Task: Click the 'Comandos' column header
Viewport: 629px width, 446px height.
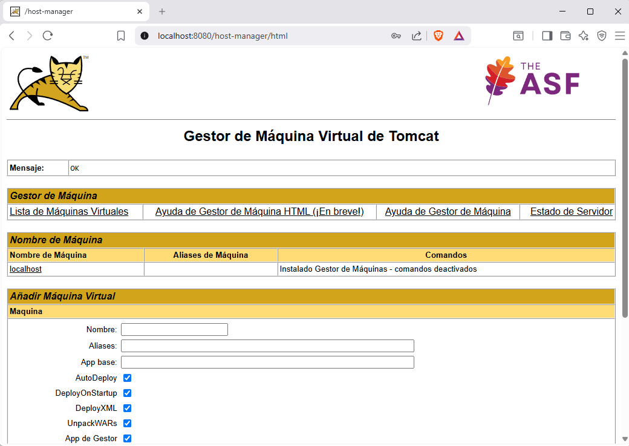Action: coord(446,255)
